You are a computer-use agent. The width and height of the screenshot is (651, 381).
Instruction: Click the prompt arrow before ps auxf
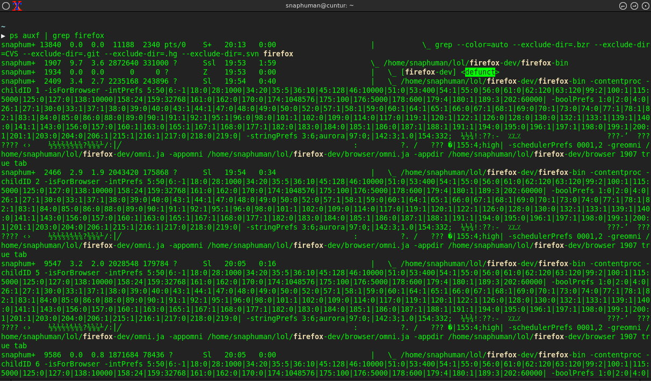(3, 36)
